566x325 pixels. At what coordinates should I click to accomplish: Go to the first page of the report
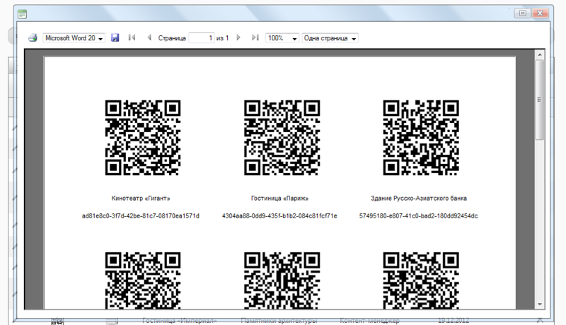point(132,37)
